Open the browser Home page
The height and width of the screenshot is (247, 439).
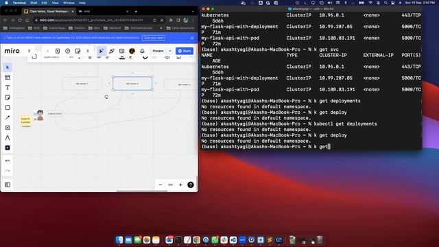(x=27, y=20)
